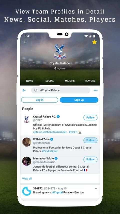Screen dimensions: 120x214
Task: Follow Crystal Palace F.C. account
Action: click(90, 117)
